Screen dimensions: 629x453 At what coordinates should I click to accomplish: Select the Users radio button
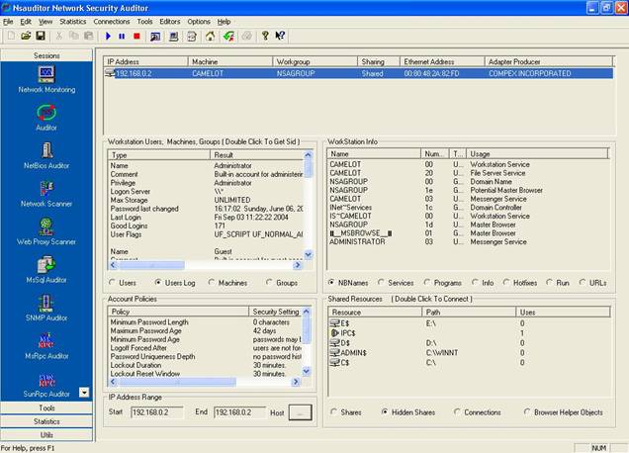pos(113,283)
